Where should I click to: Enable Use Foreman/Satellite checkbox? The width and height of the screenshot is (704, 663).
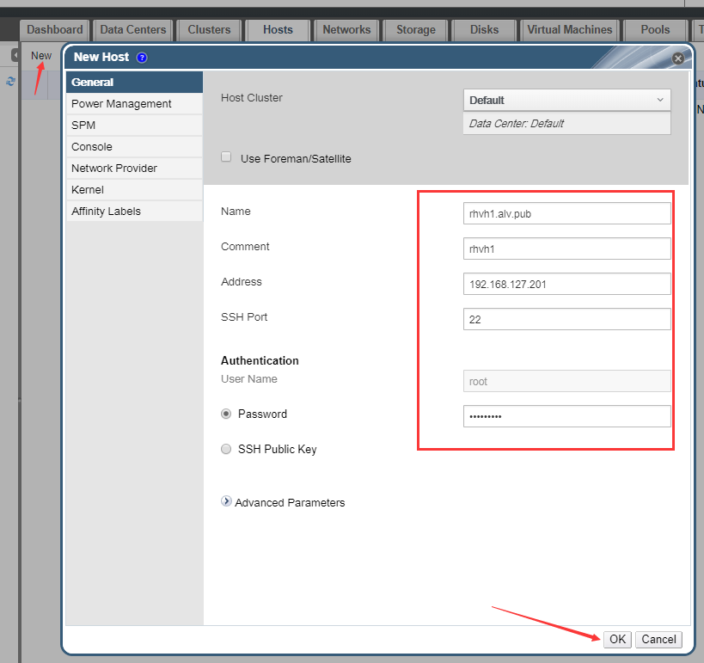[226, 157]
